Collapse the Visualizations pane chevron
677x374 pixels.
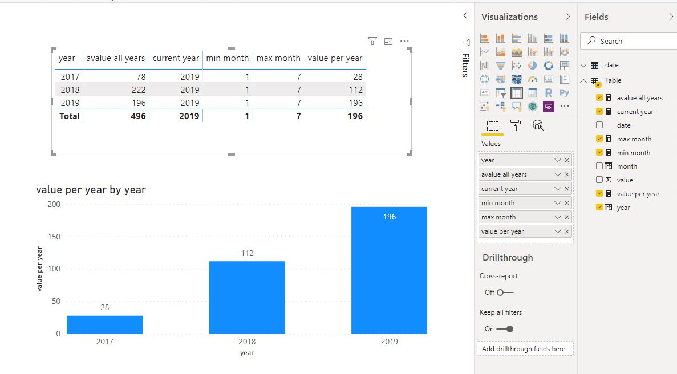[x=567, y=17]
